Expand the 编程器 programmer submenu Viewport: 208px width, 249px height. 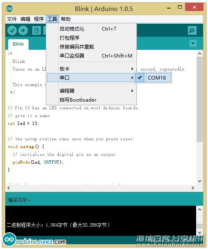point(92,91)
